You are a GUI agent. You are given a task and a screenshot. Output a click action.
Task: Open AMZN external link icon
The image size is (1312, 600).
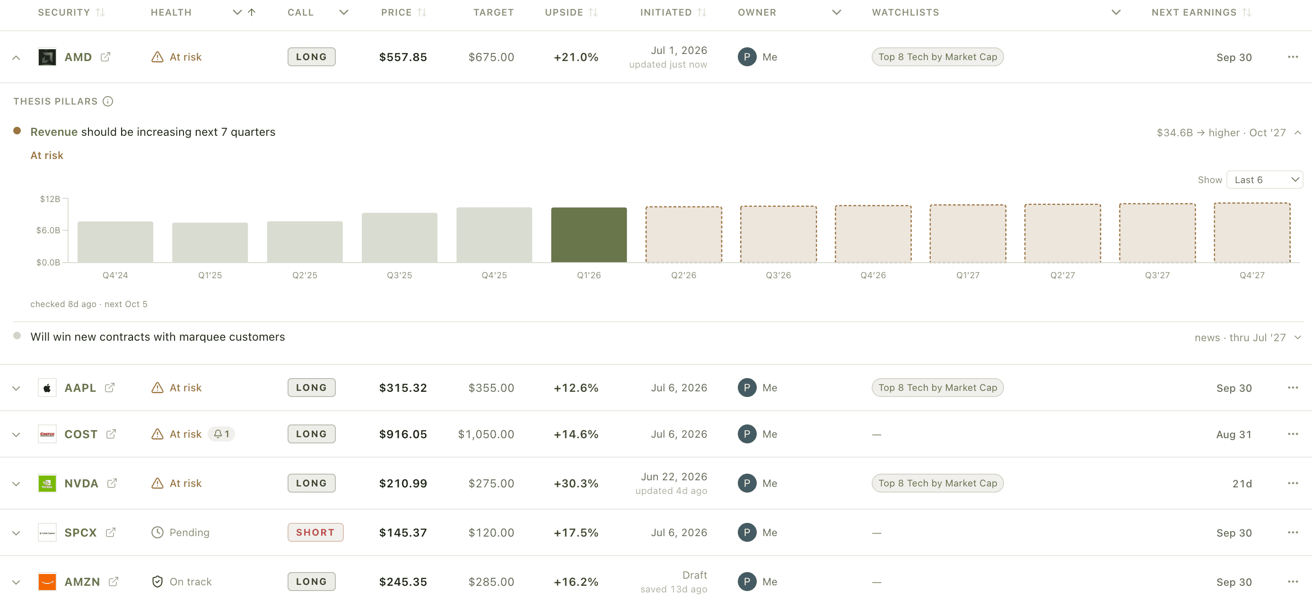(x=114, y=581)
